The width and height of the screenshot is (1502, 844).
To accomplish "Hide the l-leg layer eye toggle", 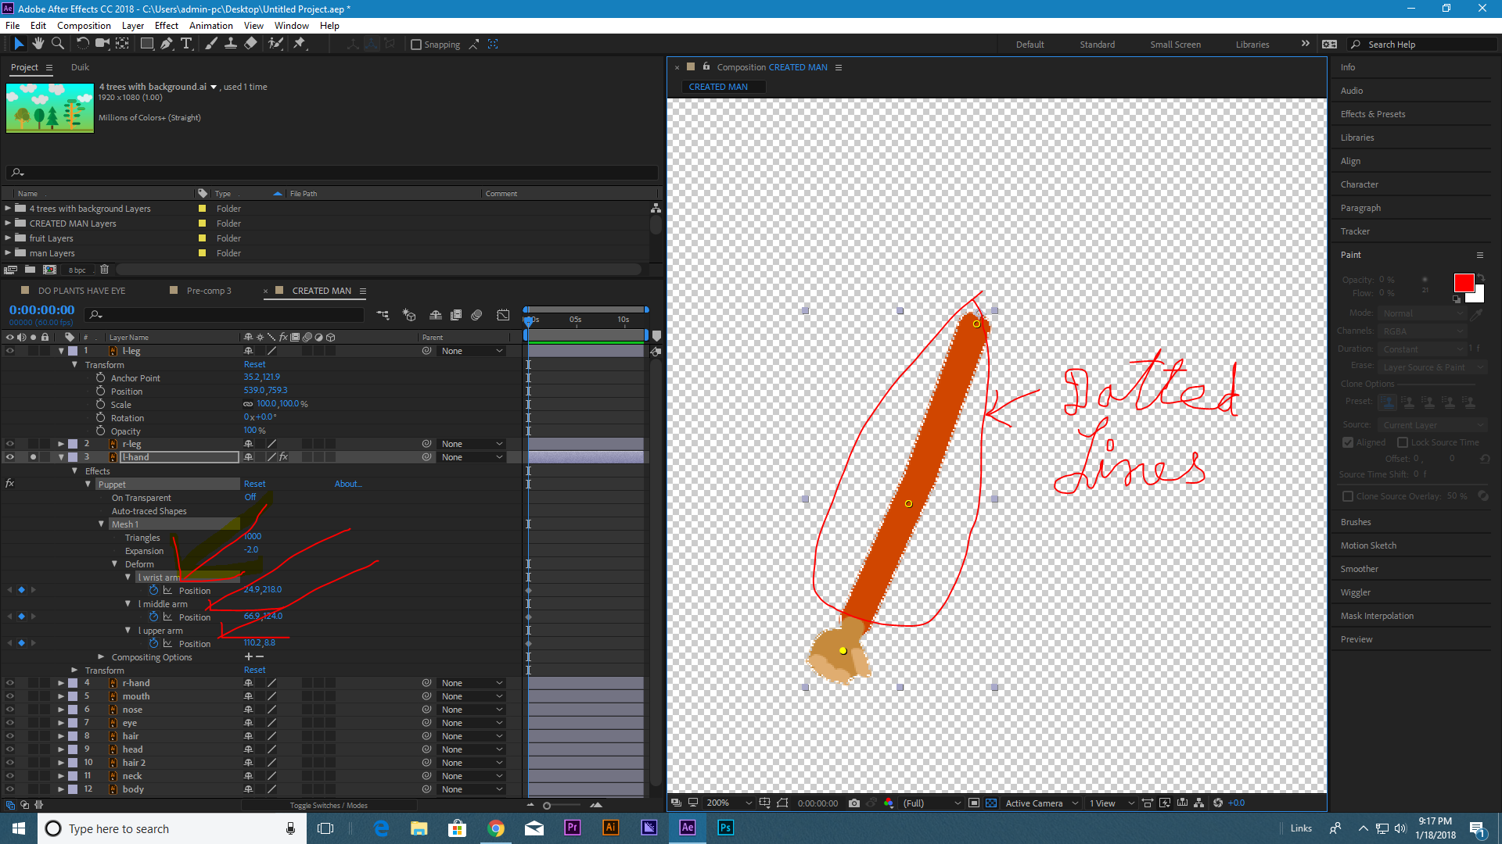I will click(10, 351).
